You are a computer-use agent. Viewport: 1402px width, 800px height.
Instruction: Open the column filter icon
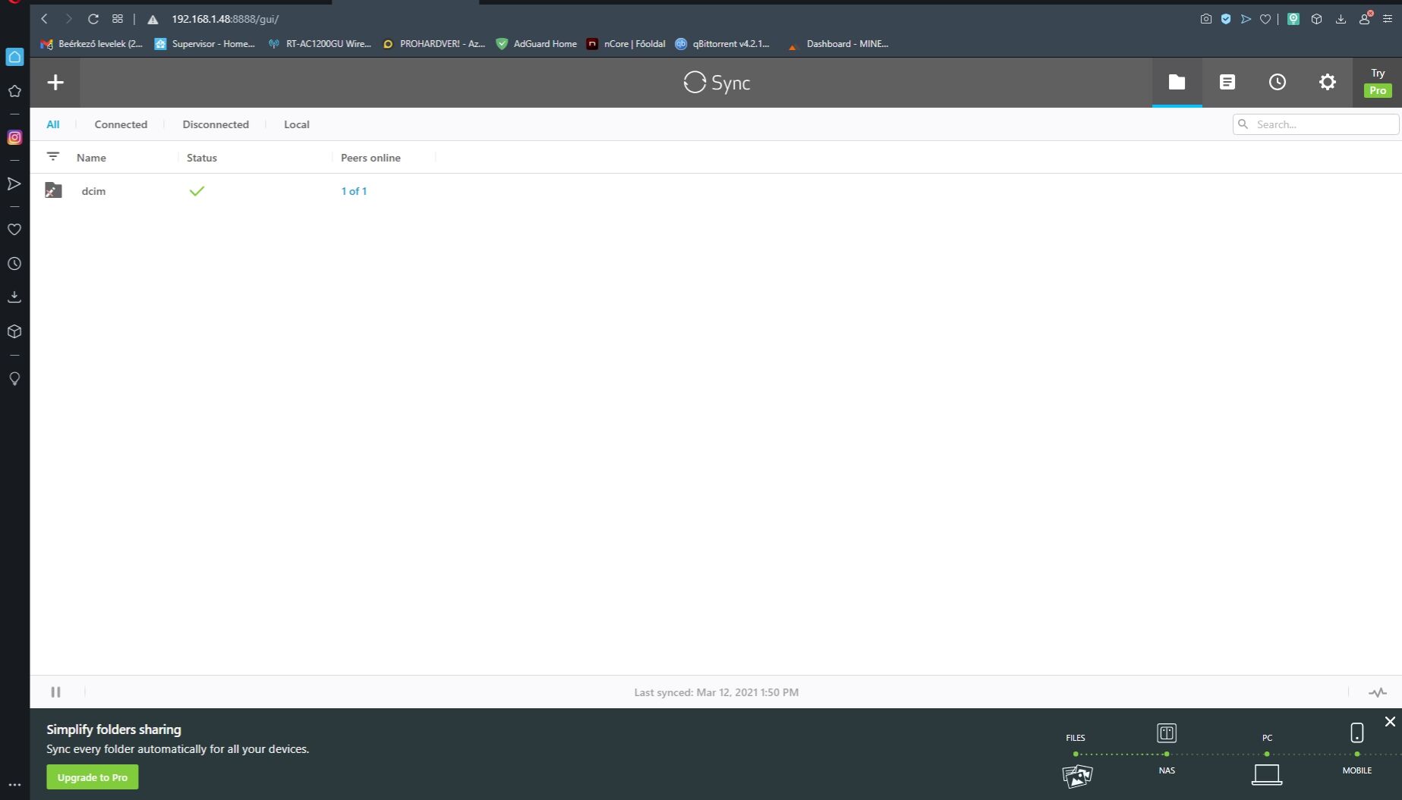53,157
